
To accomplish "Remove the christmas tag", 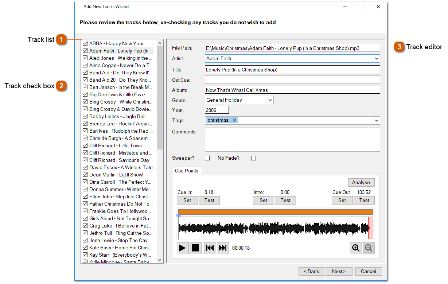I will [x=234, y=120].
